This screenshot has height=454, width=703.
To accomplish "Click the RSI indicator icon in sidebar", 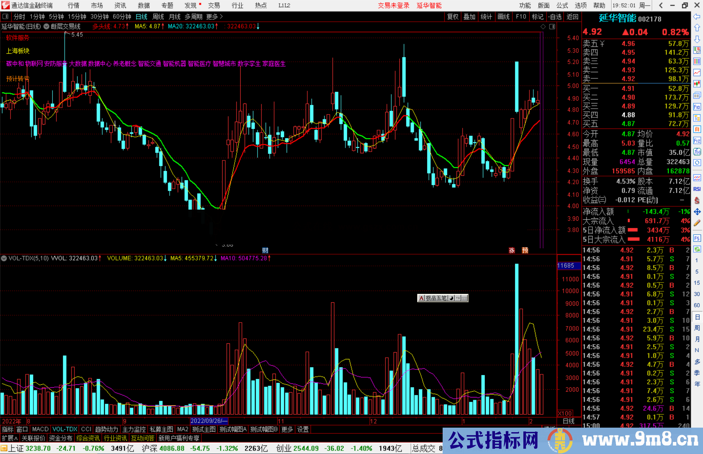I will [x=697, y=189].
